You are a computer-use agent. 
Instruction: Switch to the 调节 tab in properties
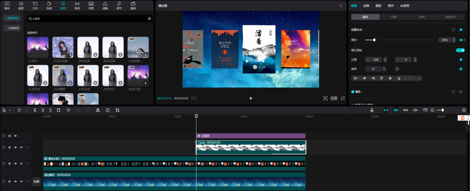(390, 6)
